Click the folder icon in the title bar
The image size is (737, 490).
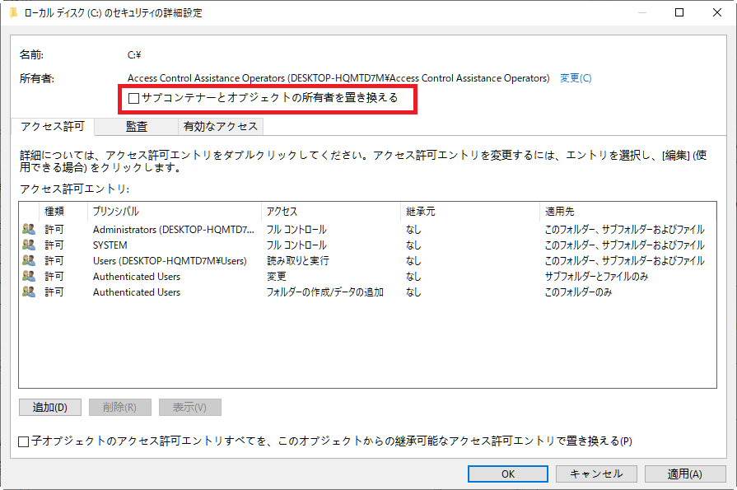click(x=13, y=13)
